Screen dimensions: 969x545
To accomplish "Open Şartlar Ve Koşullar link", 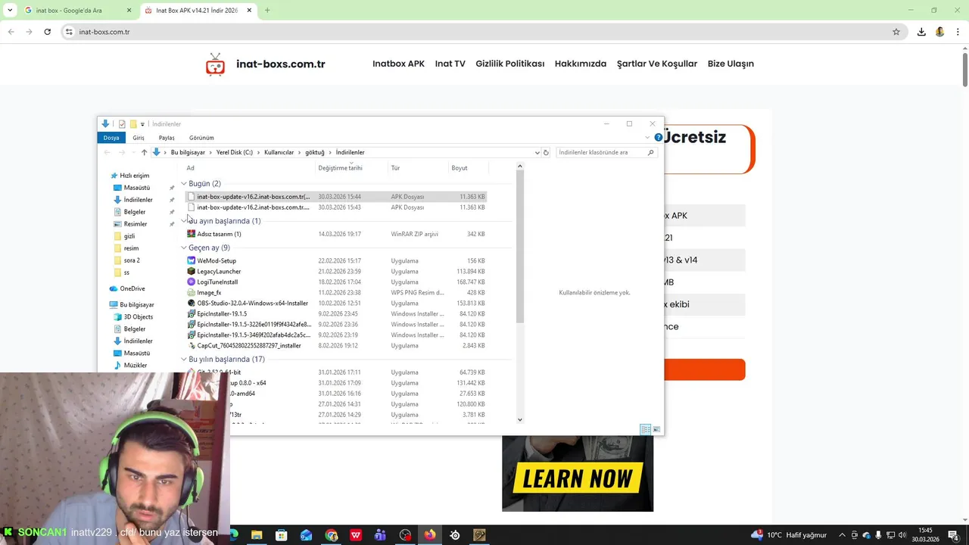I will [x=657, y=64].
